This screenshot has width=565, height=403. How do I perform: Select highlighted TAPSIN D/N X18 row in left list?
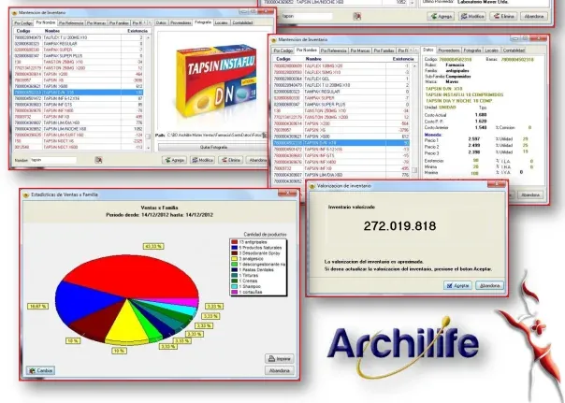click(x=79, y=93)
